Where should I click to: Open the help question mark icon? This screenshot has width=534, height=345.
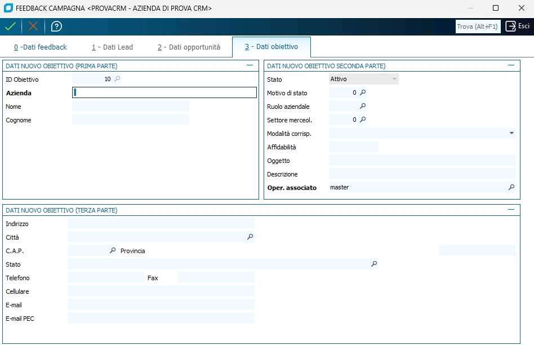click(x=56, y=26)
